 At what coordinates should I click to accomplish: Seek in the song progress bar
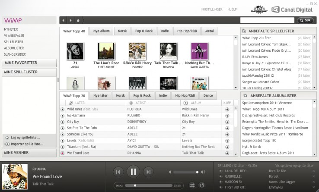coord(149,186)
